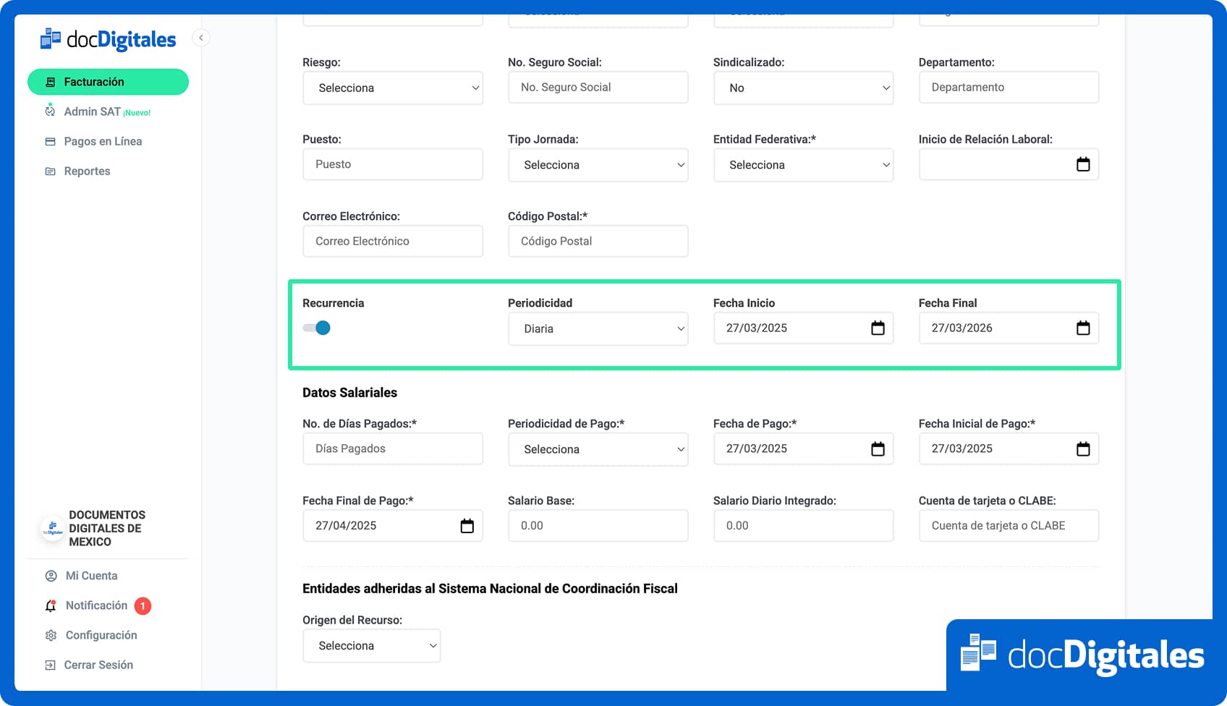Viewport: 1227px width, 706px height.
Task: Open Admin SAT in the sidebar
Action: pos(92,111)
